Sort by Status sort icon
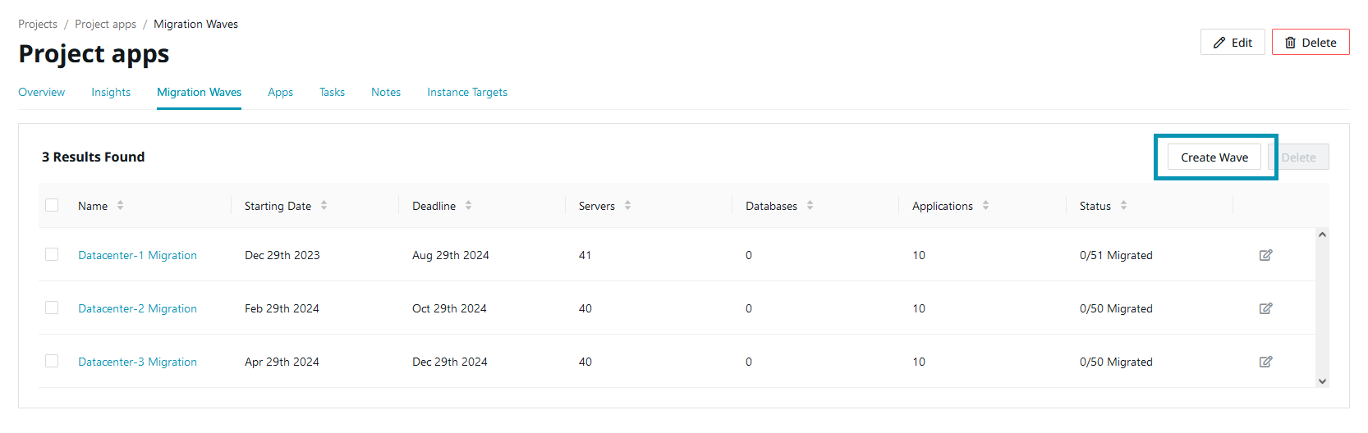1368x433 pixels. 1123,206
